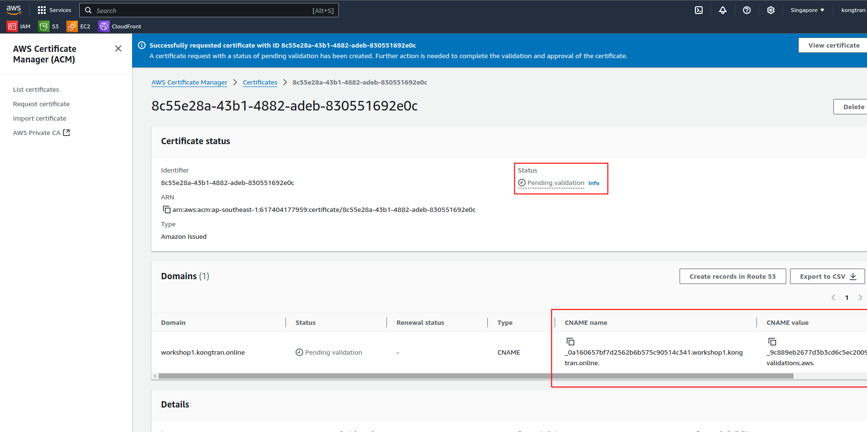Open the S3 service shortcut

49,26
